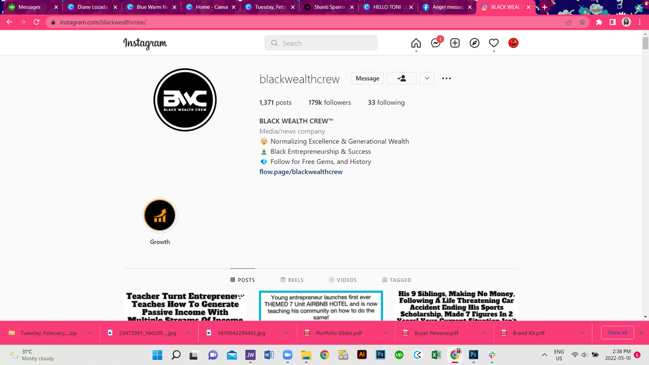
Task: View the 33 following list
Action: pyautogui.click(x=386, y=103)
